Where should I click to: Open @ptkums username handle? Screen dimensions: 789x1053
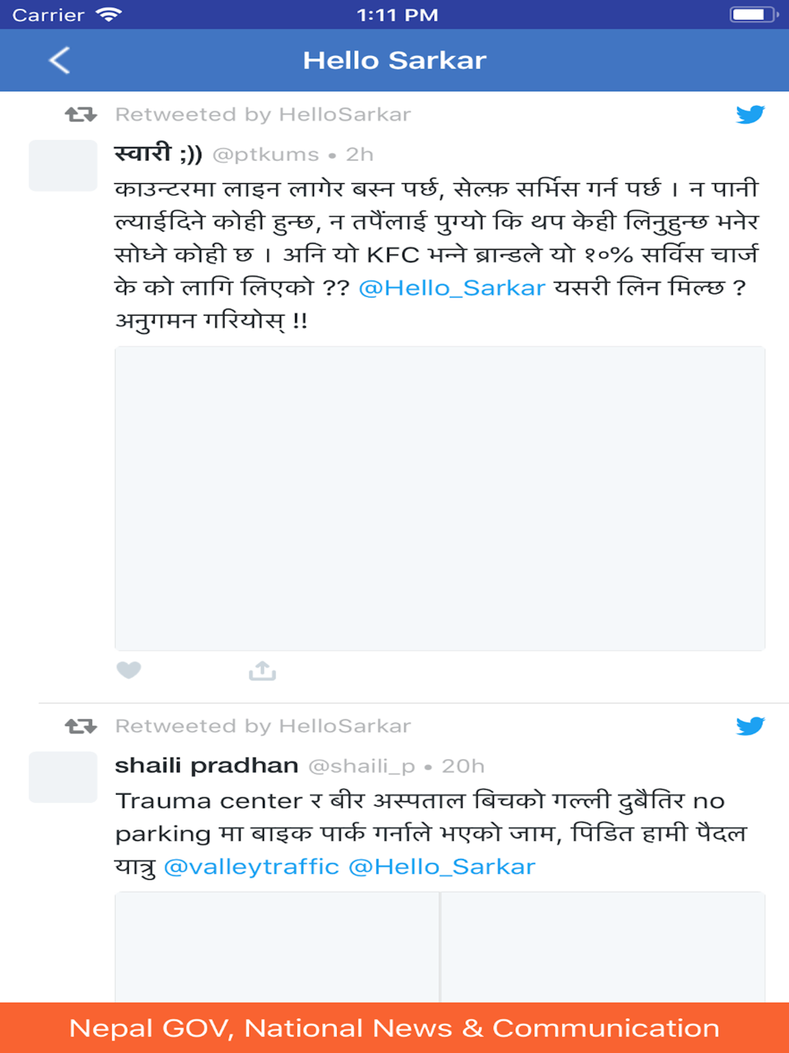tap(266, 155)
